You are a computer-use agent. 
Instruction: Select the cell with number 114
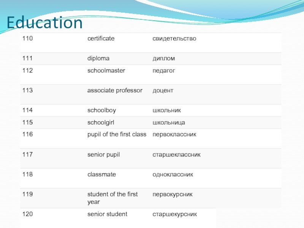(27, 110)
